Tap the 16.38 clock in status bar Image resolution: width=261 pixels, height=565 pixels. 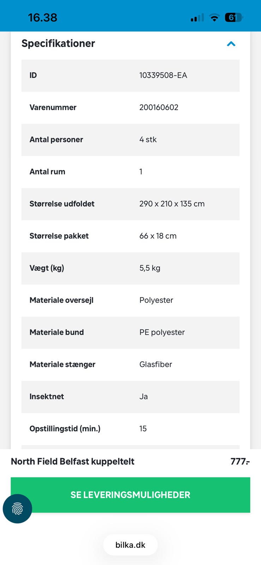point(42,18)
